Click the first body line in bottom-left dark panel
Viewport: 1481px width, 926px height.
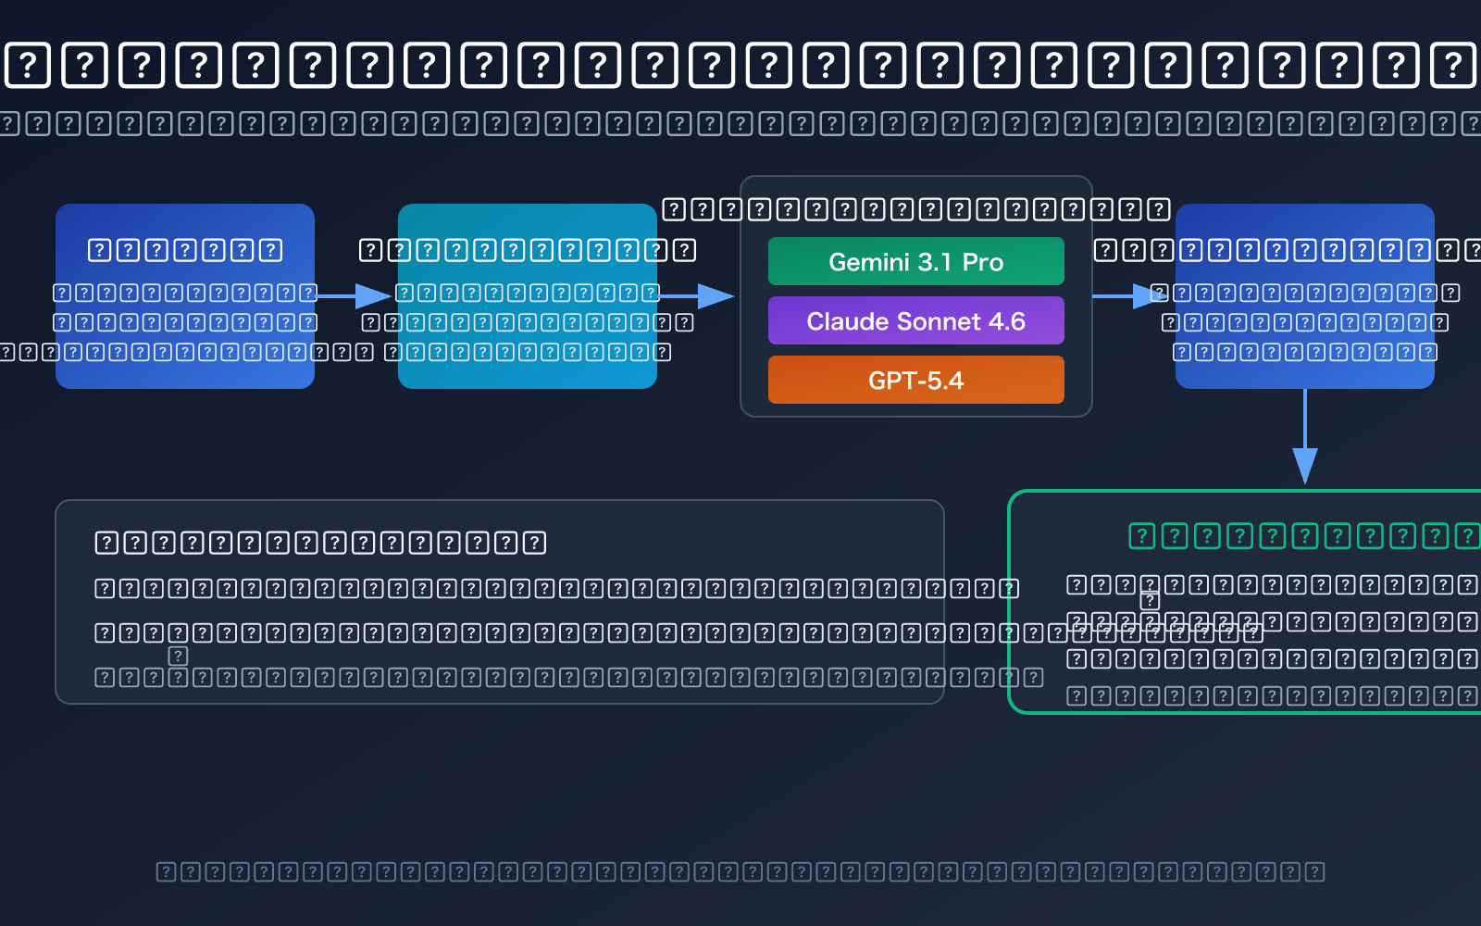click(555, 588)
